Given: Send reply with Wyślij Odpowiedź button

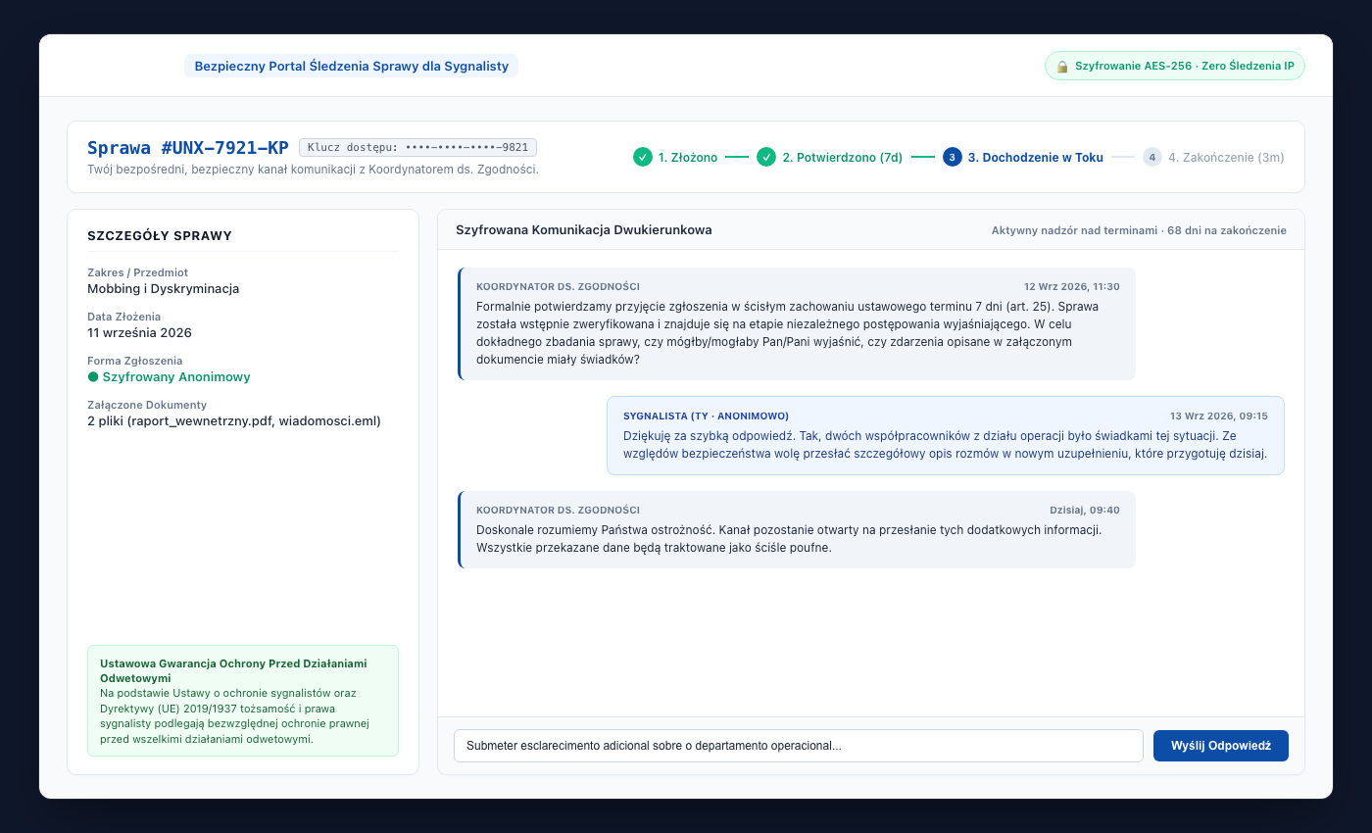Looking at the screenshot, I should tap(1221, 746).
